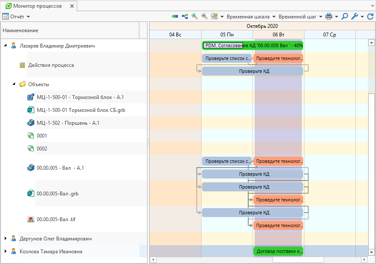Click vertical scrollbar up arrow
Image resolution: width=376 pixels, height=264 pixels.
(x=371, y=43)
